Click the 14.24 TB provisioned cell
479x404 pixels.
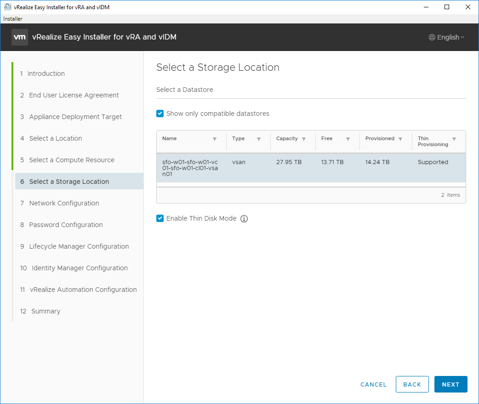click(x=377, y=162)
